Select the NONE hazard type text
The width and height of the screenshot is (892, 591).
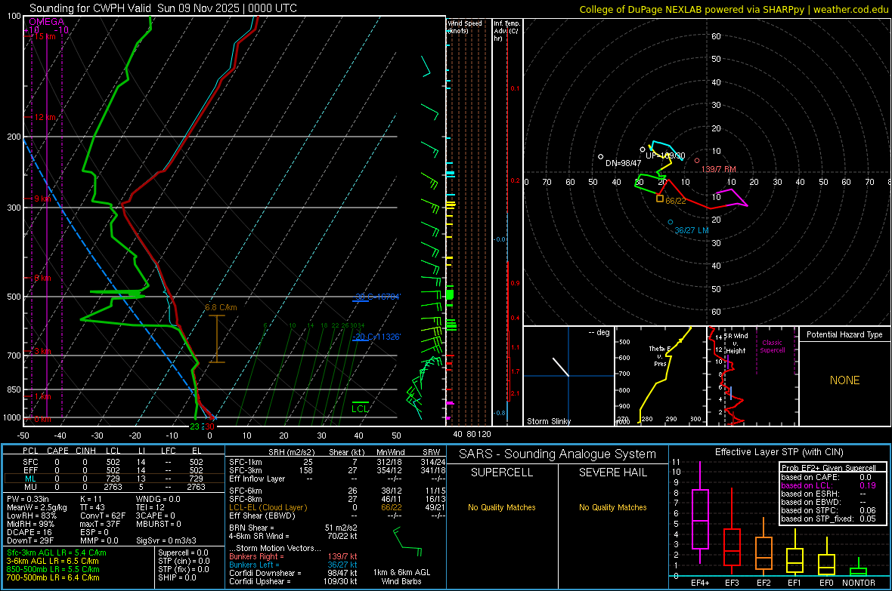(845, 380)
